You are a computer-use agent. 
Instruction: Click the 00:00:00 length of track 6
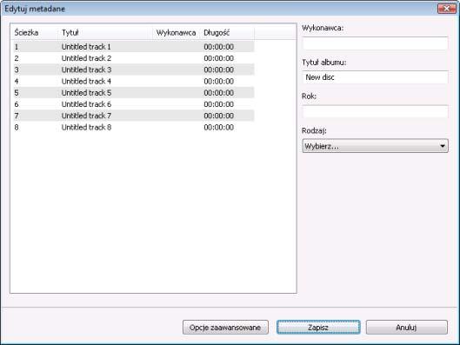click(219, 104)
